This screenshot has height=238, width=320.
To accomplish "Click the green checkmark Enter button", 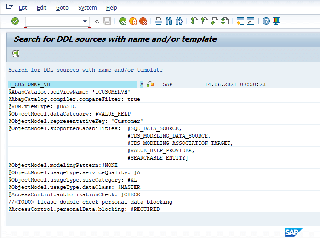I will (x=15, y=21).
